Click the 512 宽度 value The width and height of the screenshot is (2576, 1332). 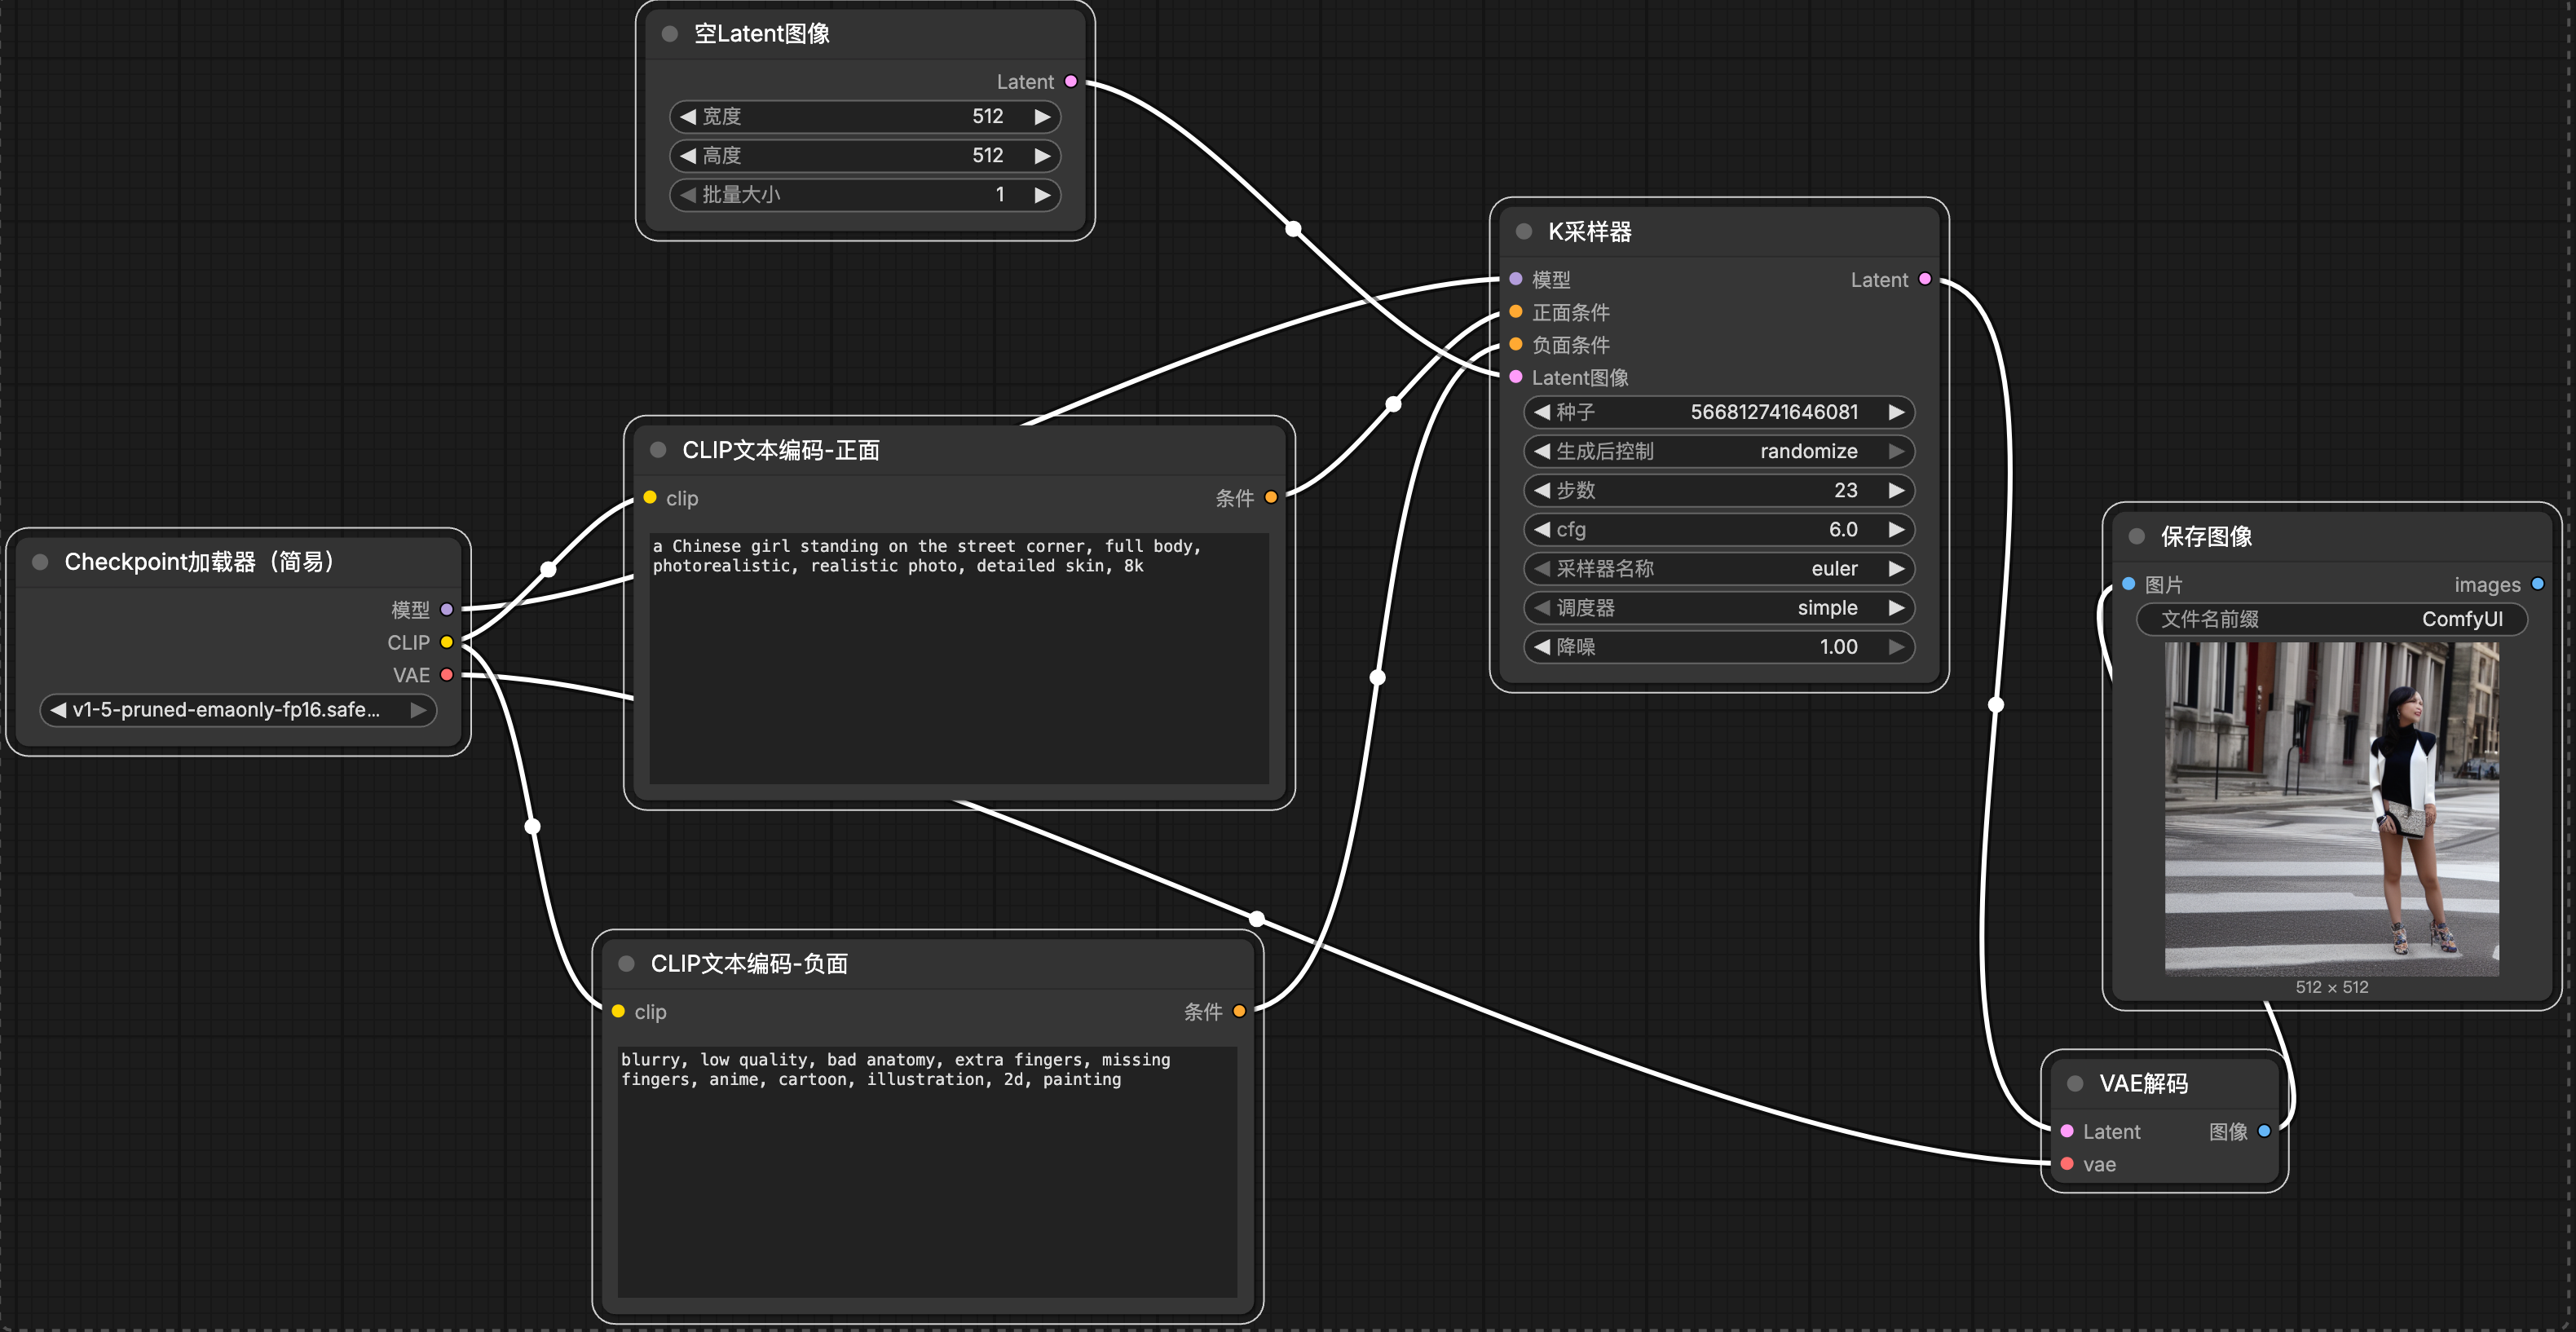(x=987, y=117)
